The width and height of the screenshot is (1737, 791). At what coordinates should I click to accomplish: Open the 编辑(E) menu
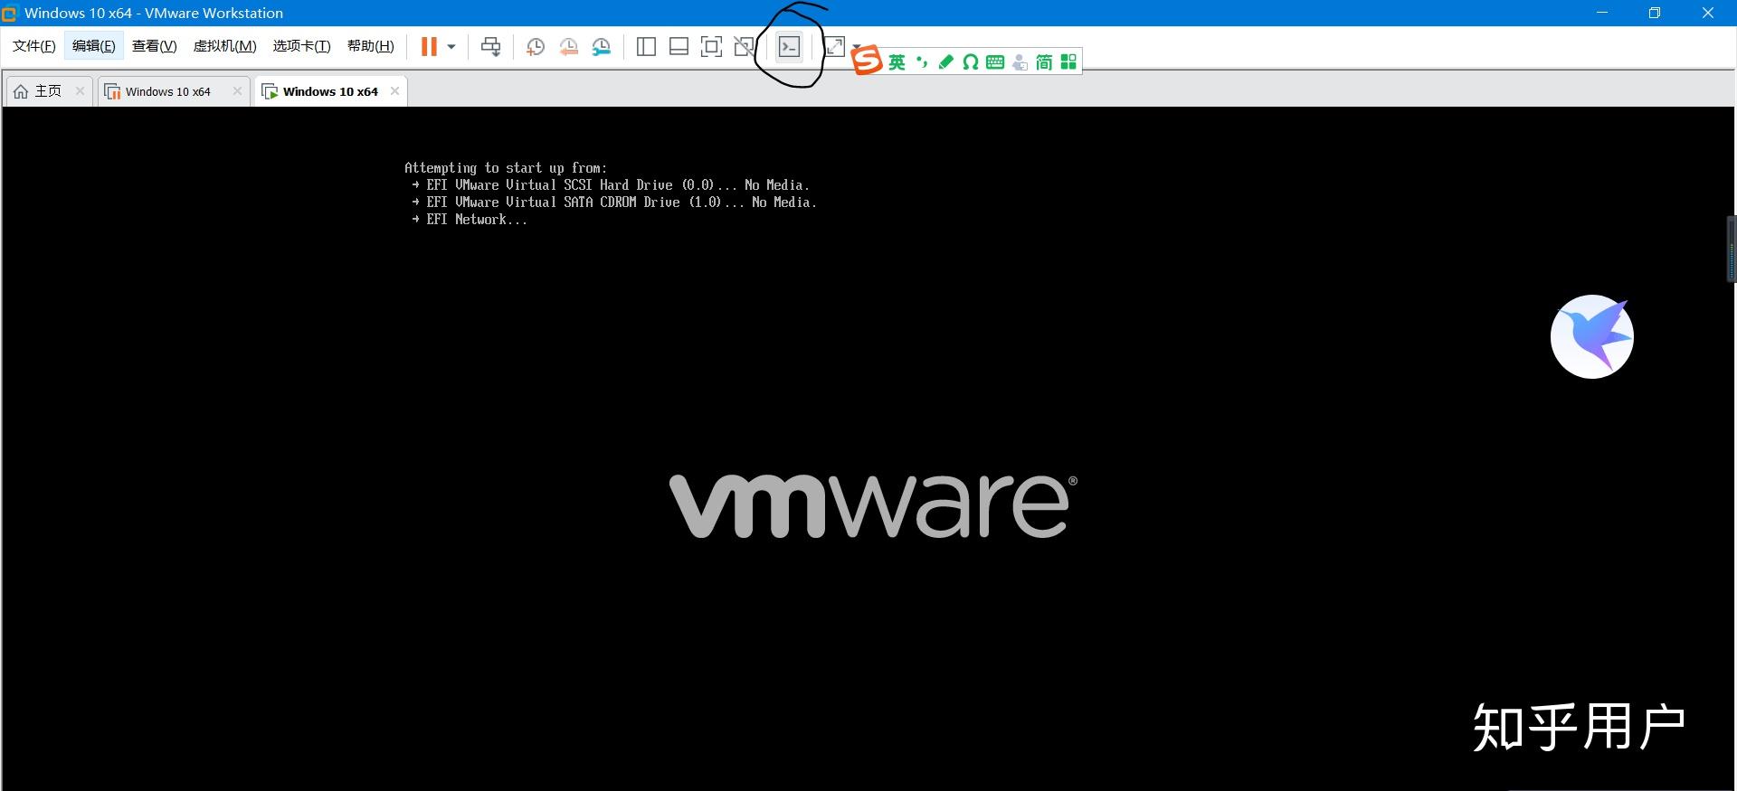coord(94,46)
